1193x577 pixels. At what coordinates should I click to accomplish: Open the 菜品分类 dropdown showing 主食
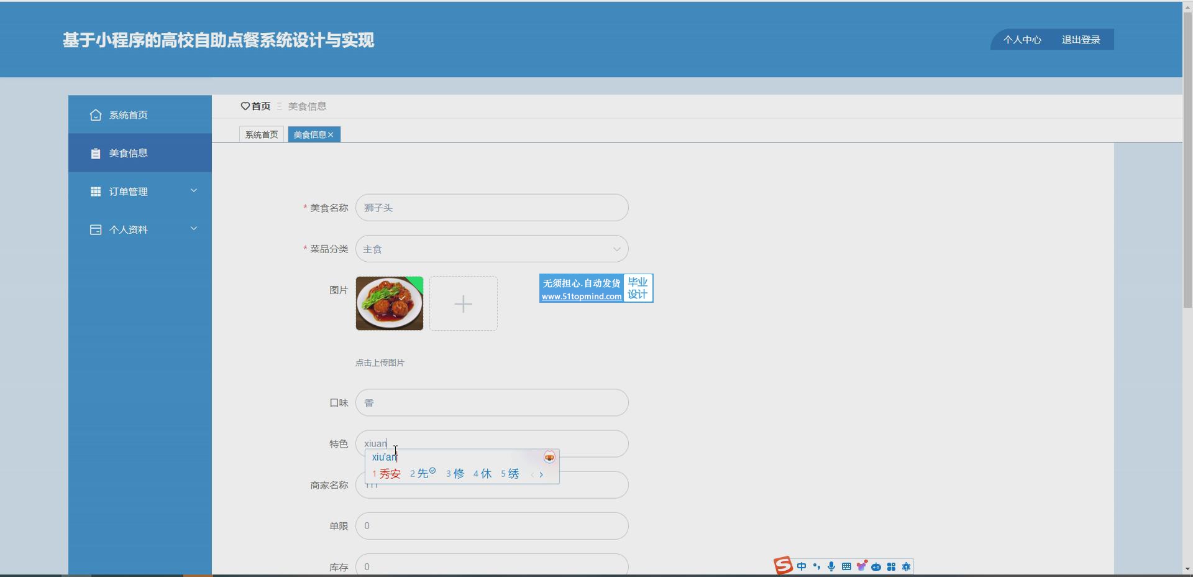coord(491,249)
